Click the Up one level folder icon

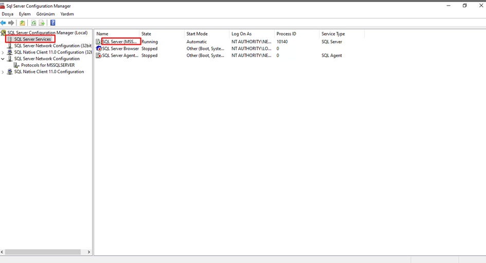[22, 23]
